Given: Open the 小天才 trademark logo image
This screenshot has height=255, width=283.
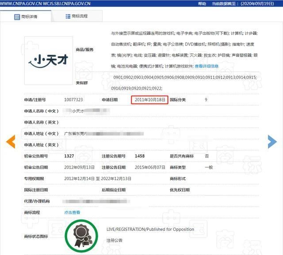Looking at the screenshot, I should point(47,60).
